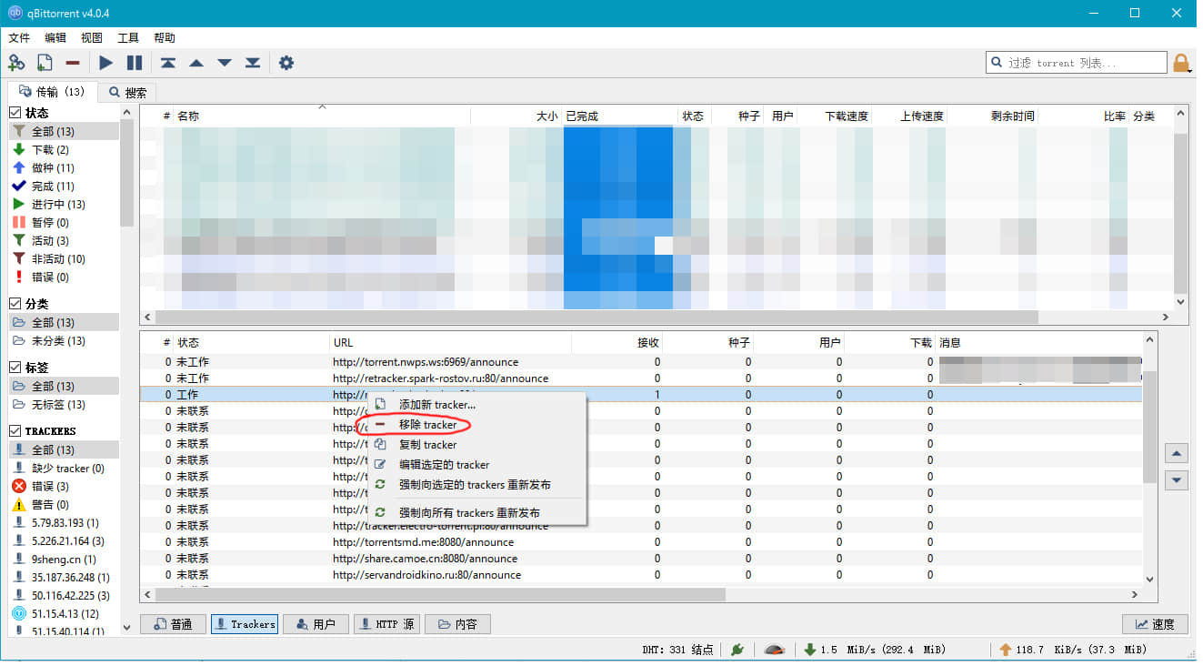Toggle the 状态 section checkbox
Screen dimensions: 1203x666
pyautogui.click(x=15, y=113)
